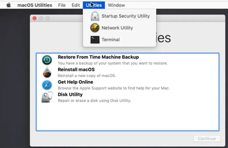Choose Terminal from the Utilities menu
Image resolution: width=228 pixels, height=148 pixels.
[x=119, y=40]
